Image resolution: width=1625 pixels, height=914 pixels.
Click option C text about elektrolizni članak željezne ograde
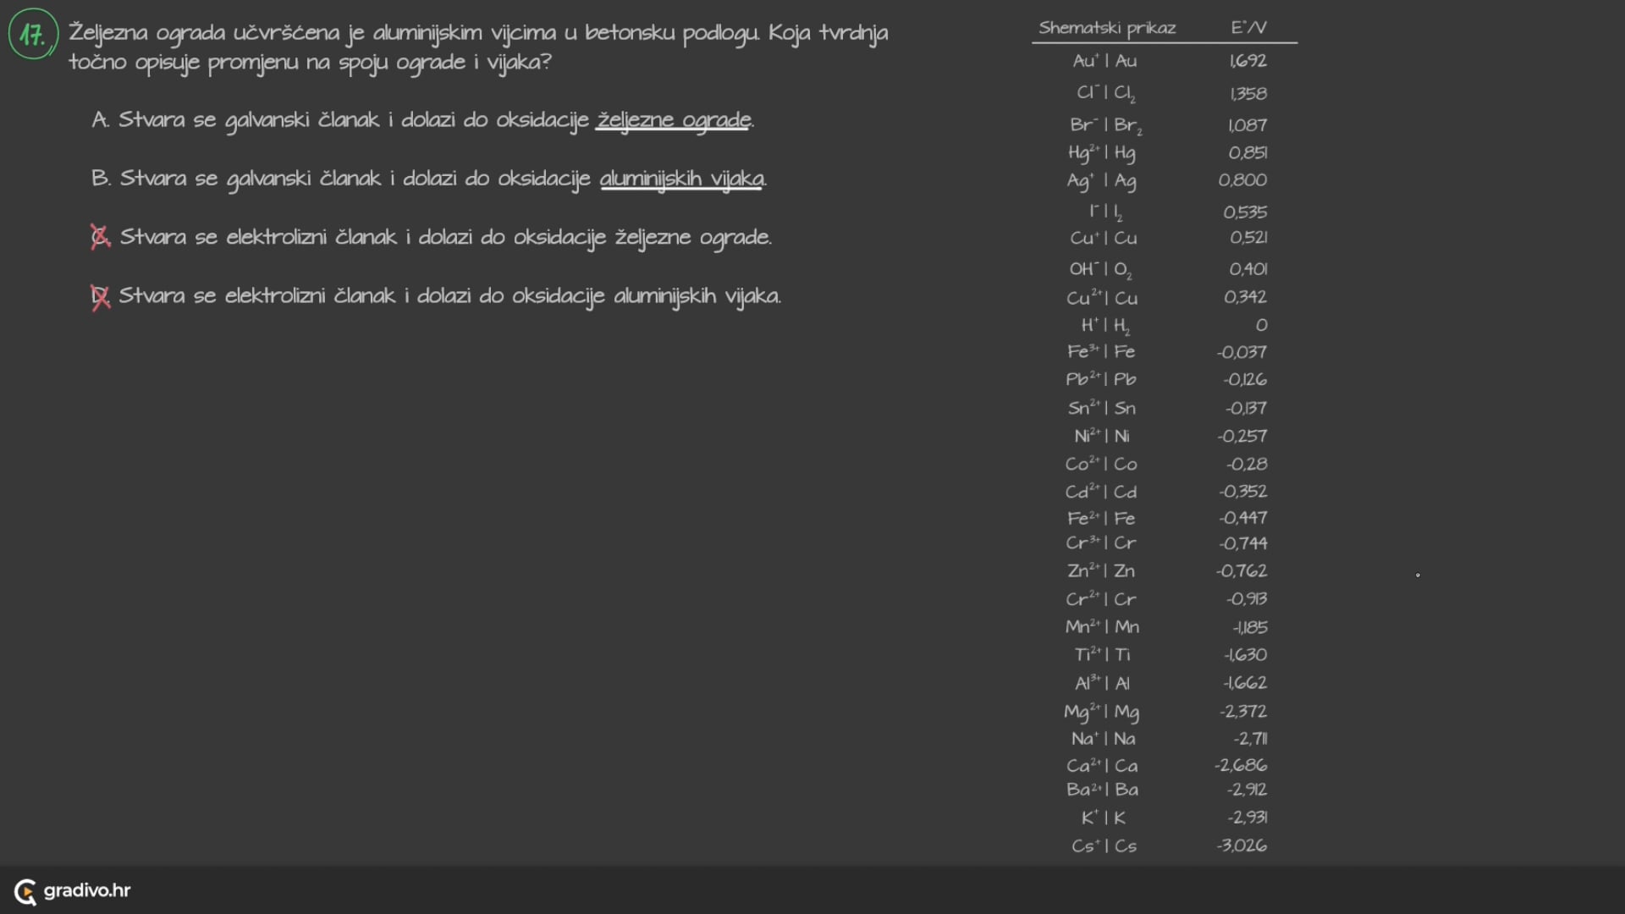coord(445,237)
